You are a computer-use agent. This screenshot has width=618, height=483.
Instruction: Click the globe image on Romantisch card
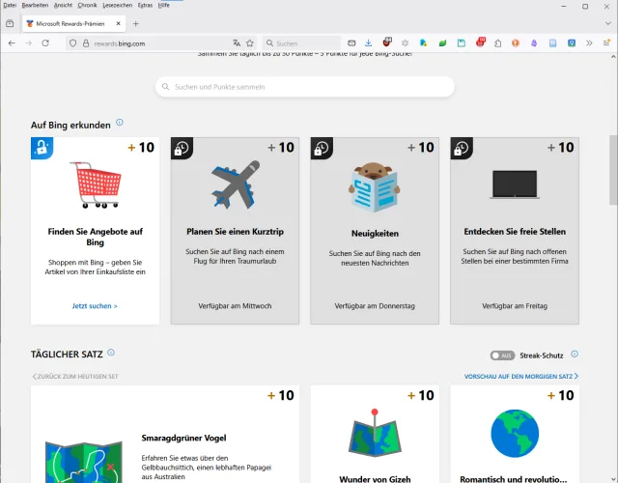[515, 434]
